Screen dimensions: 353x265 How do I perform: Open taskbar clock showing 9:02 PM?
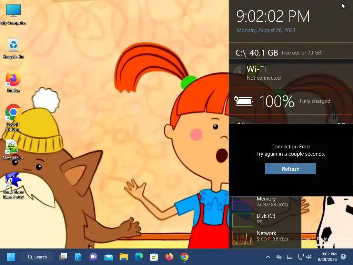[327, 257]
